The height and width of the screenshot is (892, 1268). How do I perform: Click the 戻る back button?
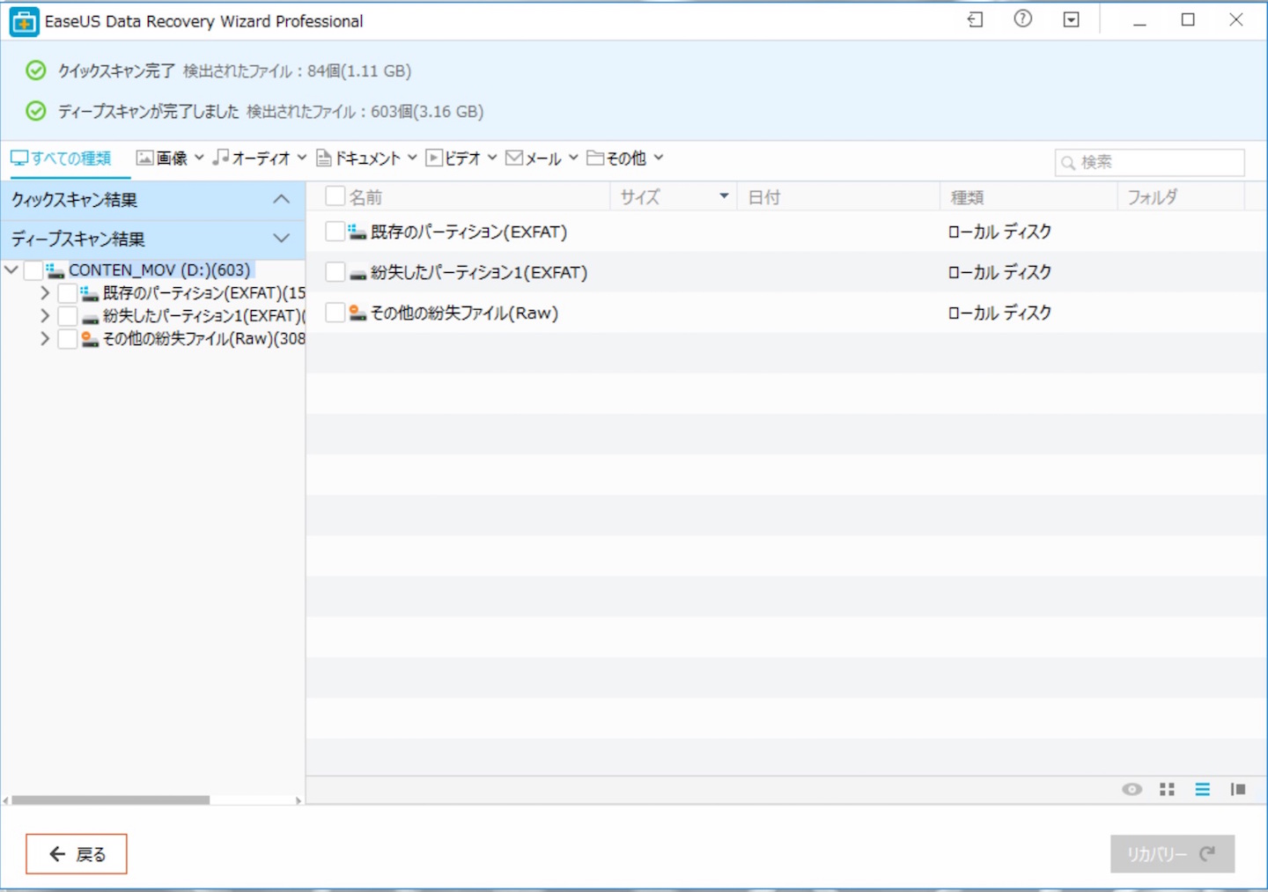[77, 854]
